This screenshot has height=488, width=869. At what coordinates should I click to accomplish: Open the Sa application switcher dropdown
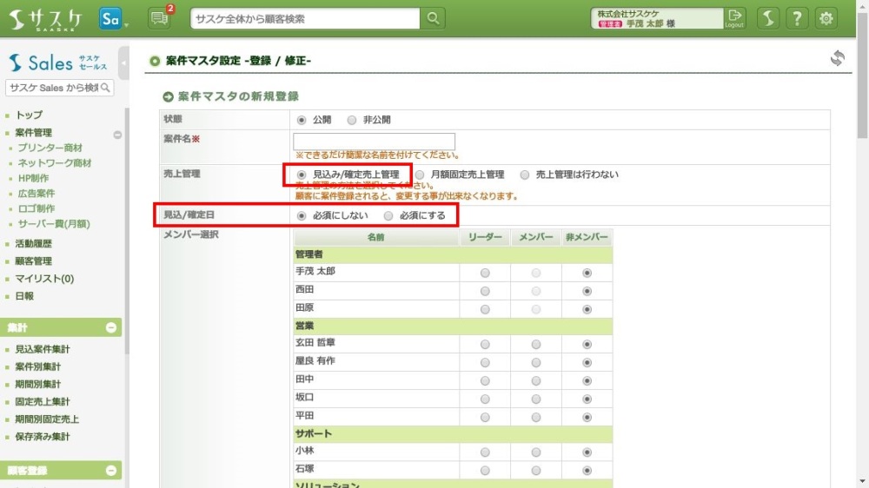(x=113, y=18)
